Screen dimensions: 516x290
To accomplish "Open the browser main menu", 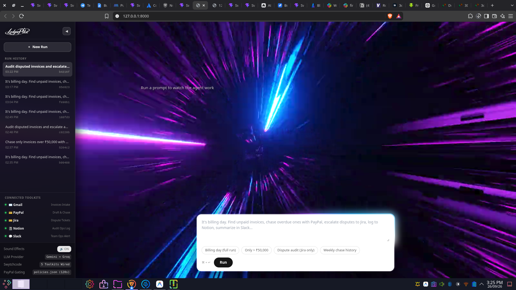I will pos(511,16).
